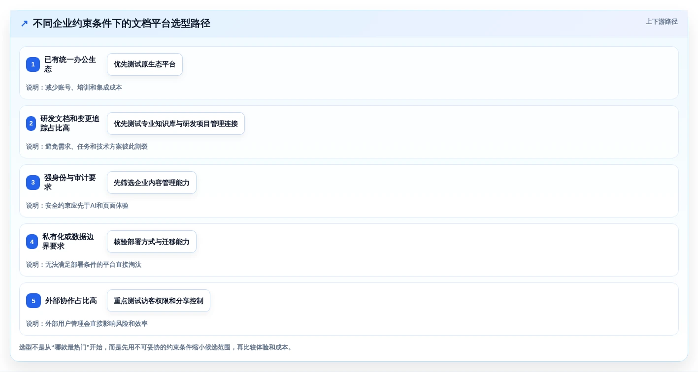The height and width of the screenshot is (372, 698).
Task: Click note 说明：避免需求、任务和技术方案彼此割裂
Action: coord(87,147)
